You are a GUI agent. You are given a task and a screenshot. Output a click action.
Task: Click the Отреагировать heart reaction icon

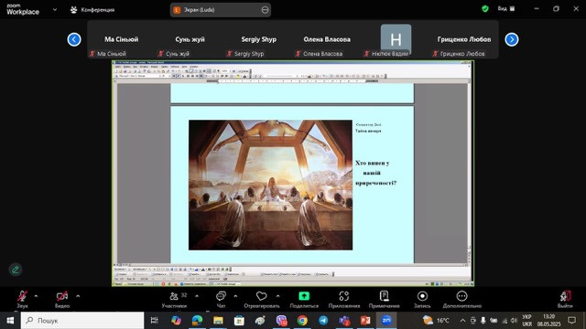click(262, 296)
